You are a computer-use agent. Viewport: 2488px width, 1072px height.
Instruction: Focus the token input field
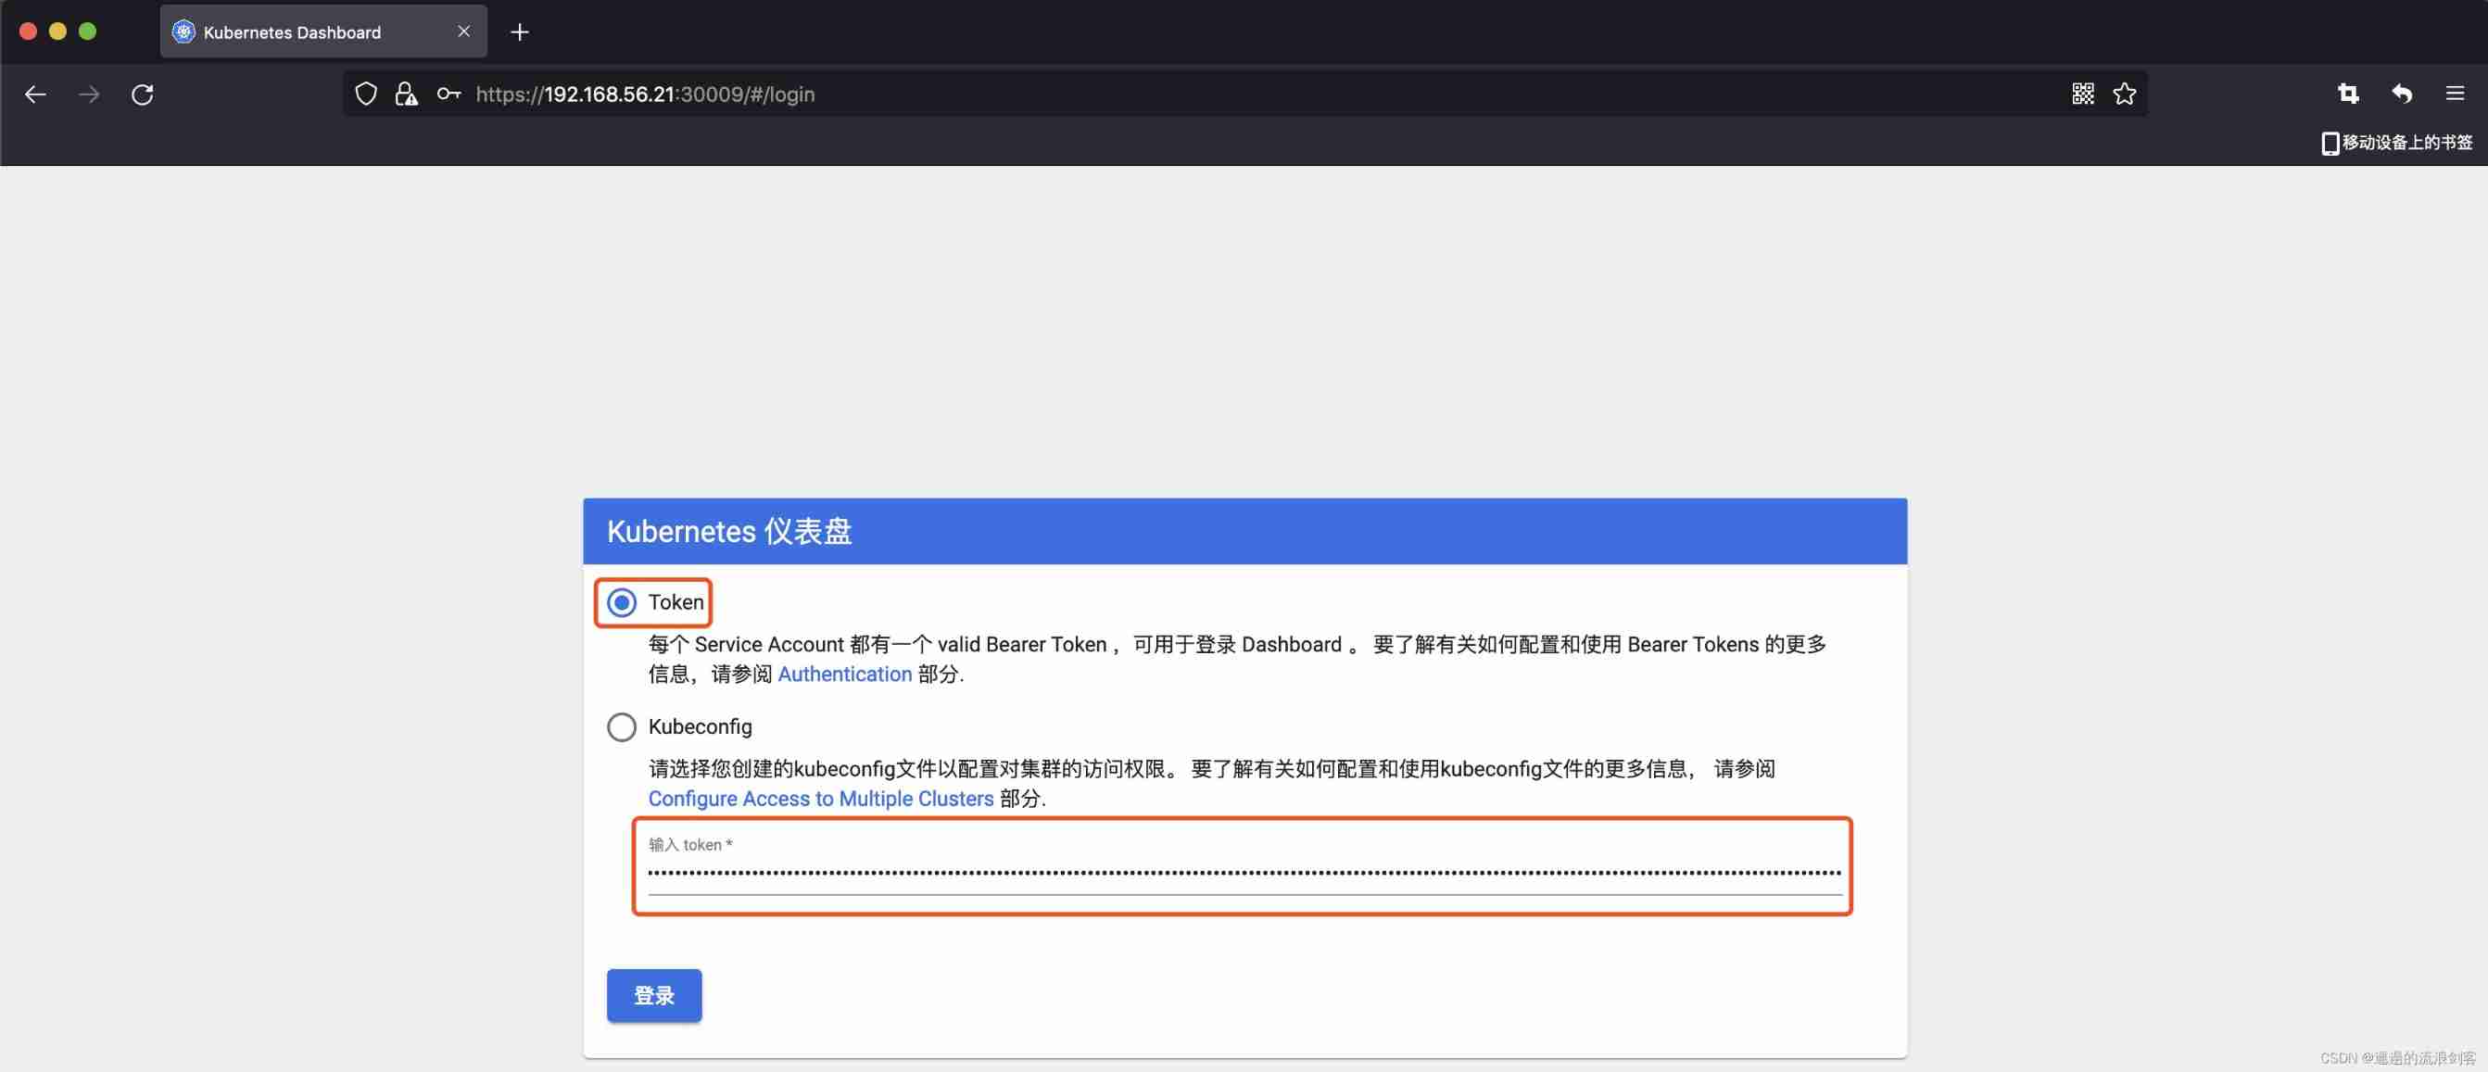pyautogui.click(x=1244, y=872)
